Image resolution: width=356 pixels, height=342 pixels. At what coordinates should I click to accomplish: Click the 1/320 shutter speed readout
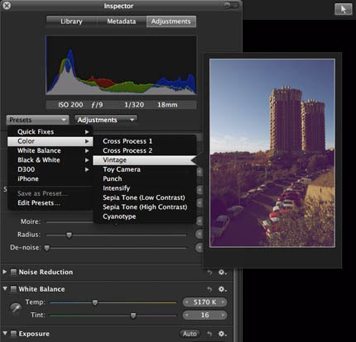(134, 105)
